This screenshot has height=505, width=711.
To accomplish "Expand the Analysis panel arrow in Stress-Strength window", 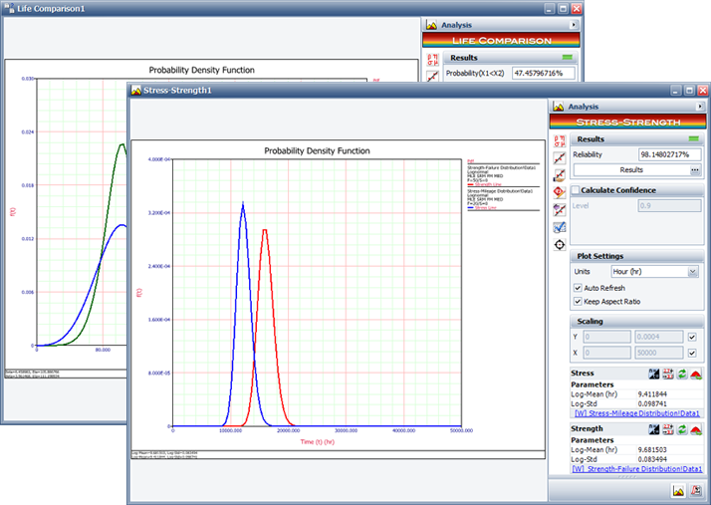I will point(702,107).
